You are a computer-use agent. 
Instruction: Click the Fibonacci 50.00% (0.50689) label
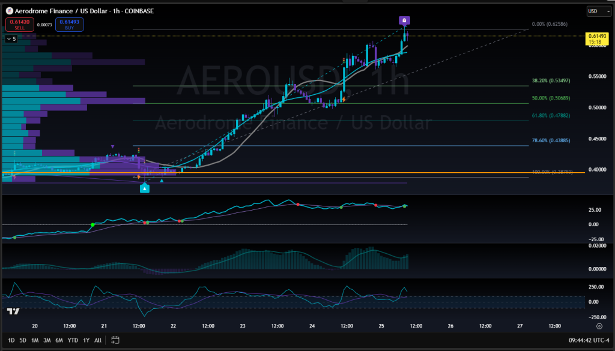pos(551,98)
